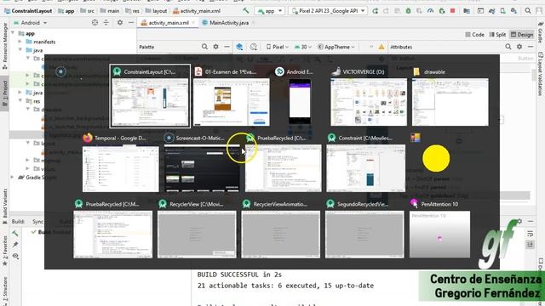
Task: Open the Pixel 2 API 23 device dropdown
Action: point(328,11)
